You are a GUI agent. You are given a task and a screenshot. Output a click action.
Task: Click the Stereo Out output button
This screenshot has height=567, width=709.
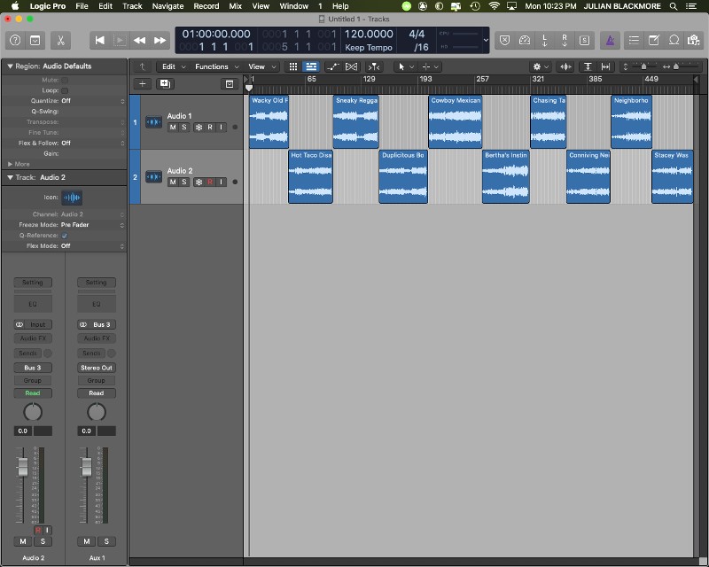point(96,367)
